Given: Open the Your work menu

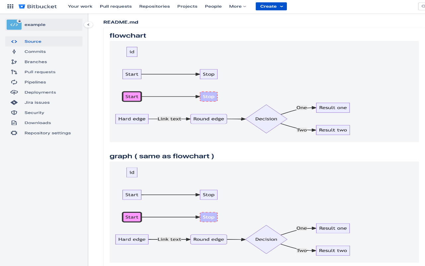Looking at the screenshot, I should pyautogui.click(x=80, y=6).
